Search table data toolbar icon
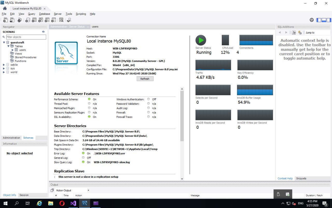The width and height of the screenshot is (332, 208). tap(61, 20)
